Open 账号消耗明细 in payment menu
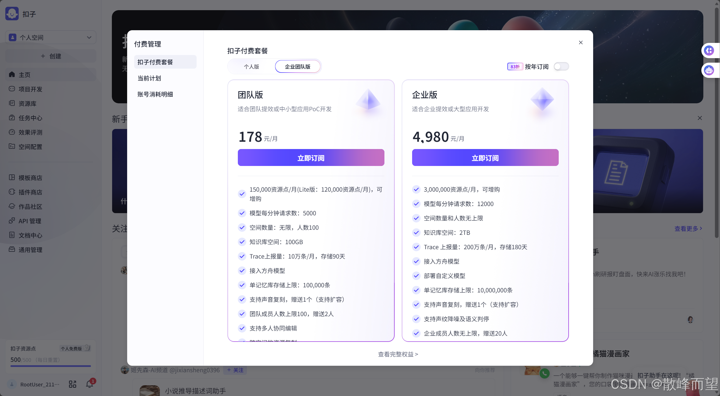This screenshot has width=720, height=396. click(x=155, y=94)
